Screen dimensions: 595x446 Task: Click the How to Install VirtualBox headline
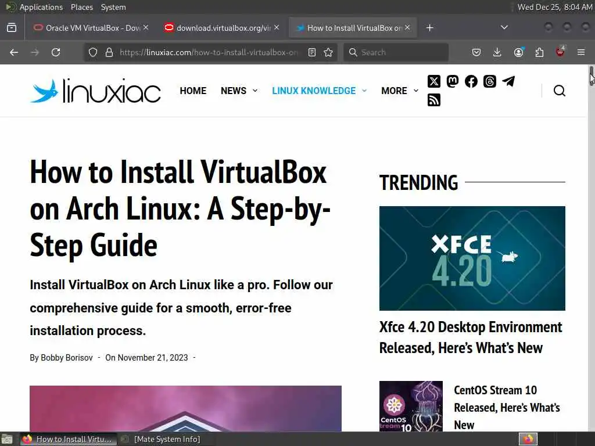[180, 208]
